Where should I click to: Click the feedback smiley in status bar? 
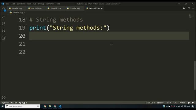[189, 103]
